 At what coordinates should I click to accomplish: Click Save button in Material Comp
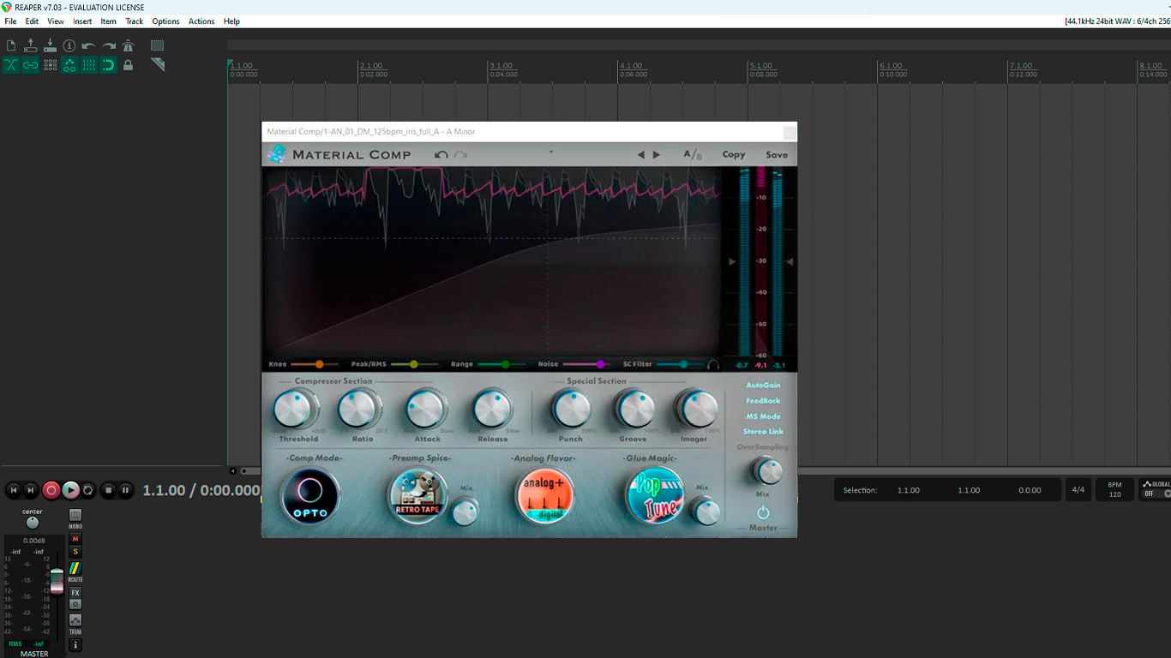[x=777, y=155]
